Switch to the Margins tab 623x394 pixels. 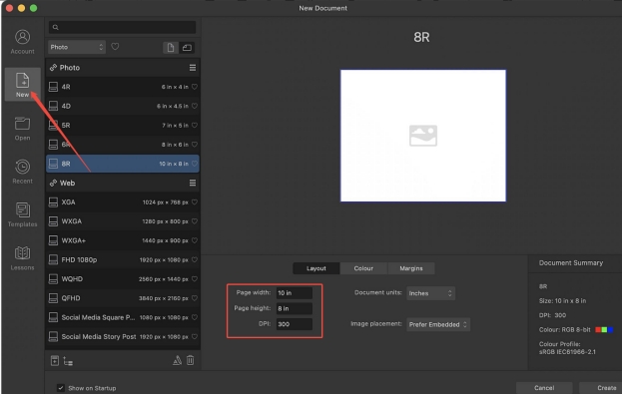click(411, 268)
